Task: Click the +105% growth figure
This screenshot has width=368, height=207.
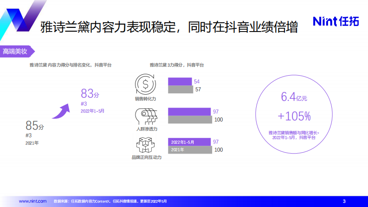Action: [x=294, y=116]
